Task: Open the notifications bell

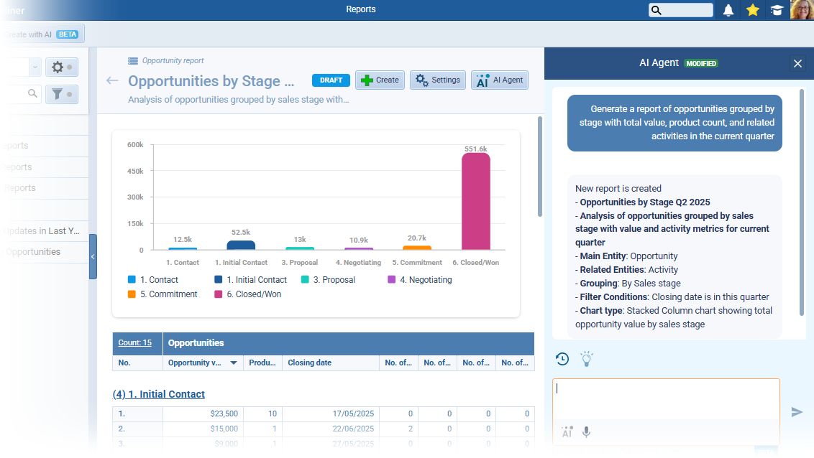Action: point(728,10)
